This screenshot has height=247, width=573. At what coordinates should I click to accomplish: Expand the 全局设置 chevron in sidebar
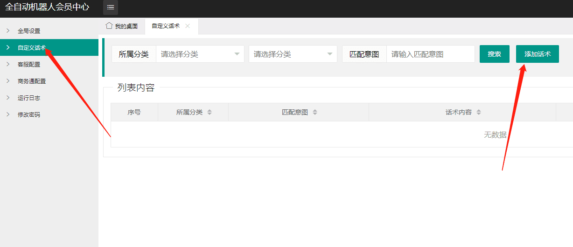coord(8,31)
